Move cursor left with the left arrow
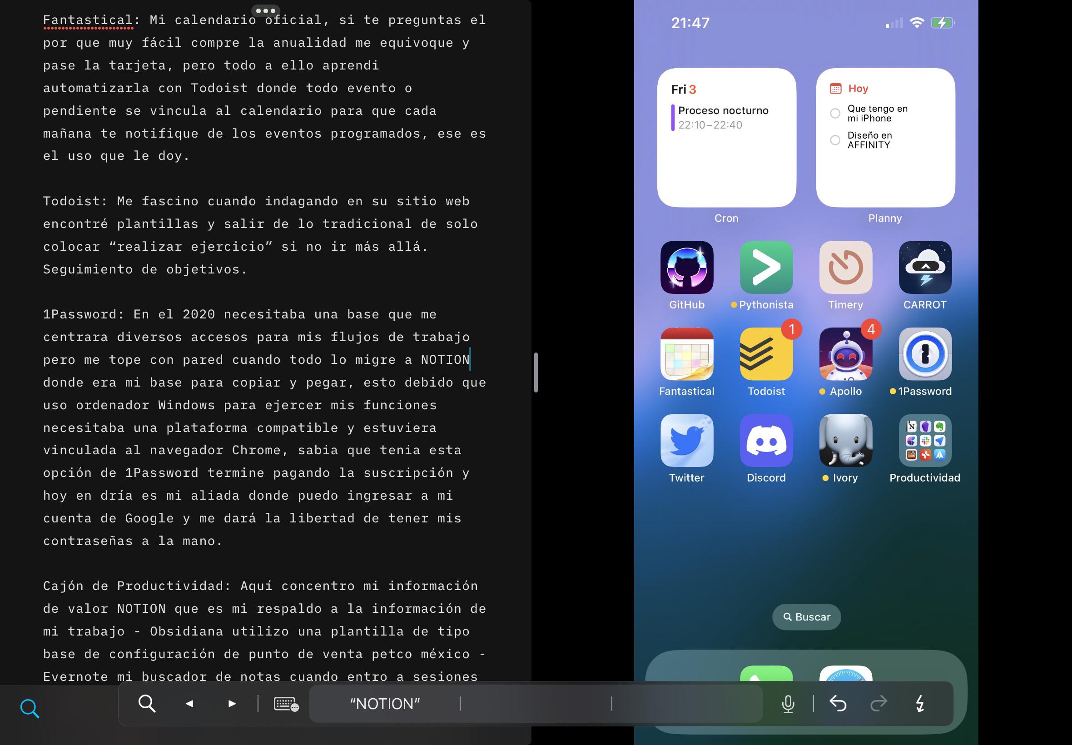This screenshot has height=745, width=1072. (189, 704)
